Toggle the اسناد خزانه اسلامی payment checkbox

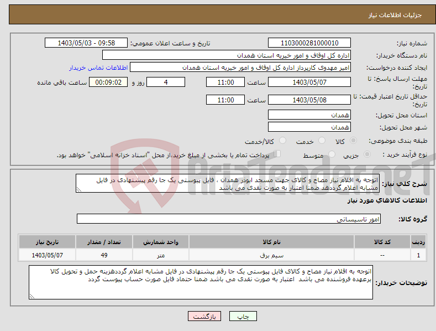(x=277, y=154)
